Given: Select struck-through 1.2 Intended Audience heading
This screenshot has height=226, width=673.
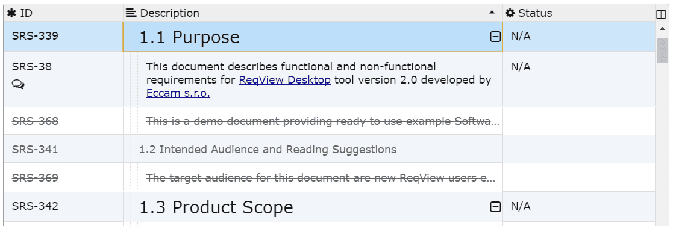Looking at the screenshot, I should (268, 150).
